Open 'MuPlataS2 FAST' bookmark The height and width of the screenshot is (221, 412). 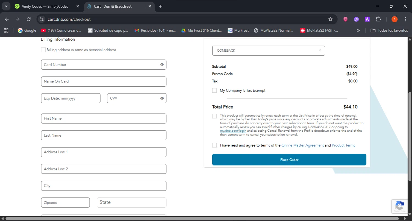pyautogui.click(x=319, y=31)
